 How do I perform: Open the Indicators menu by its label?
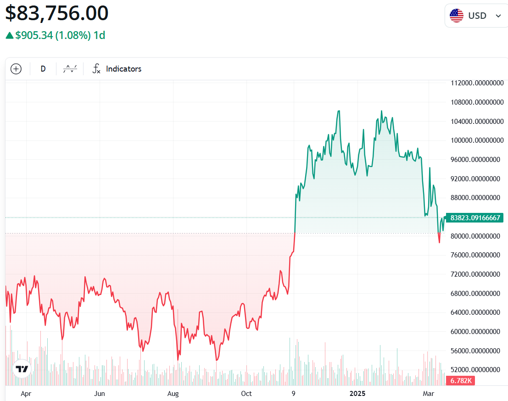click(123, 69)
